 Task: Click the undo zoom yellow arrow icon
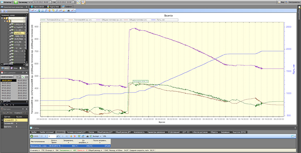(x=53, y=11)
